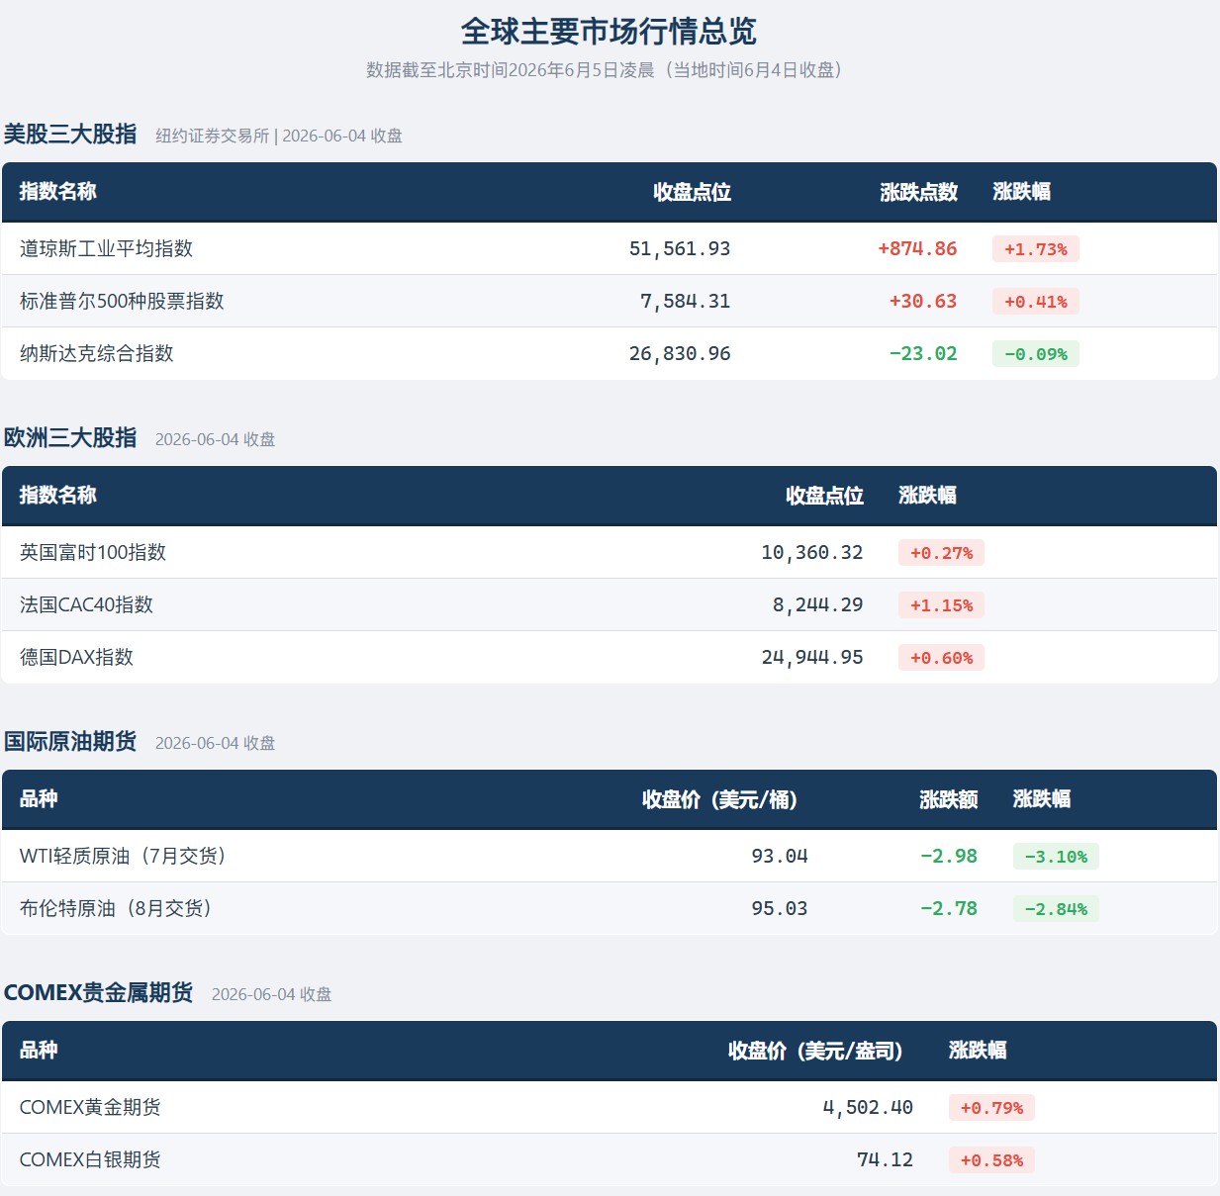
Task: Select the 法国CAC40指数 row name
Action: click(x=86, y=604)
